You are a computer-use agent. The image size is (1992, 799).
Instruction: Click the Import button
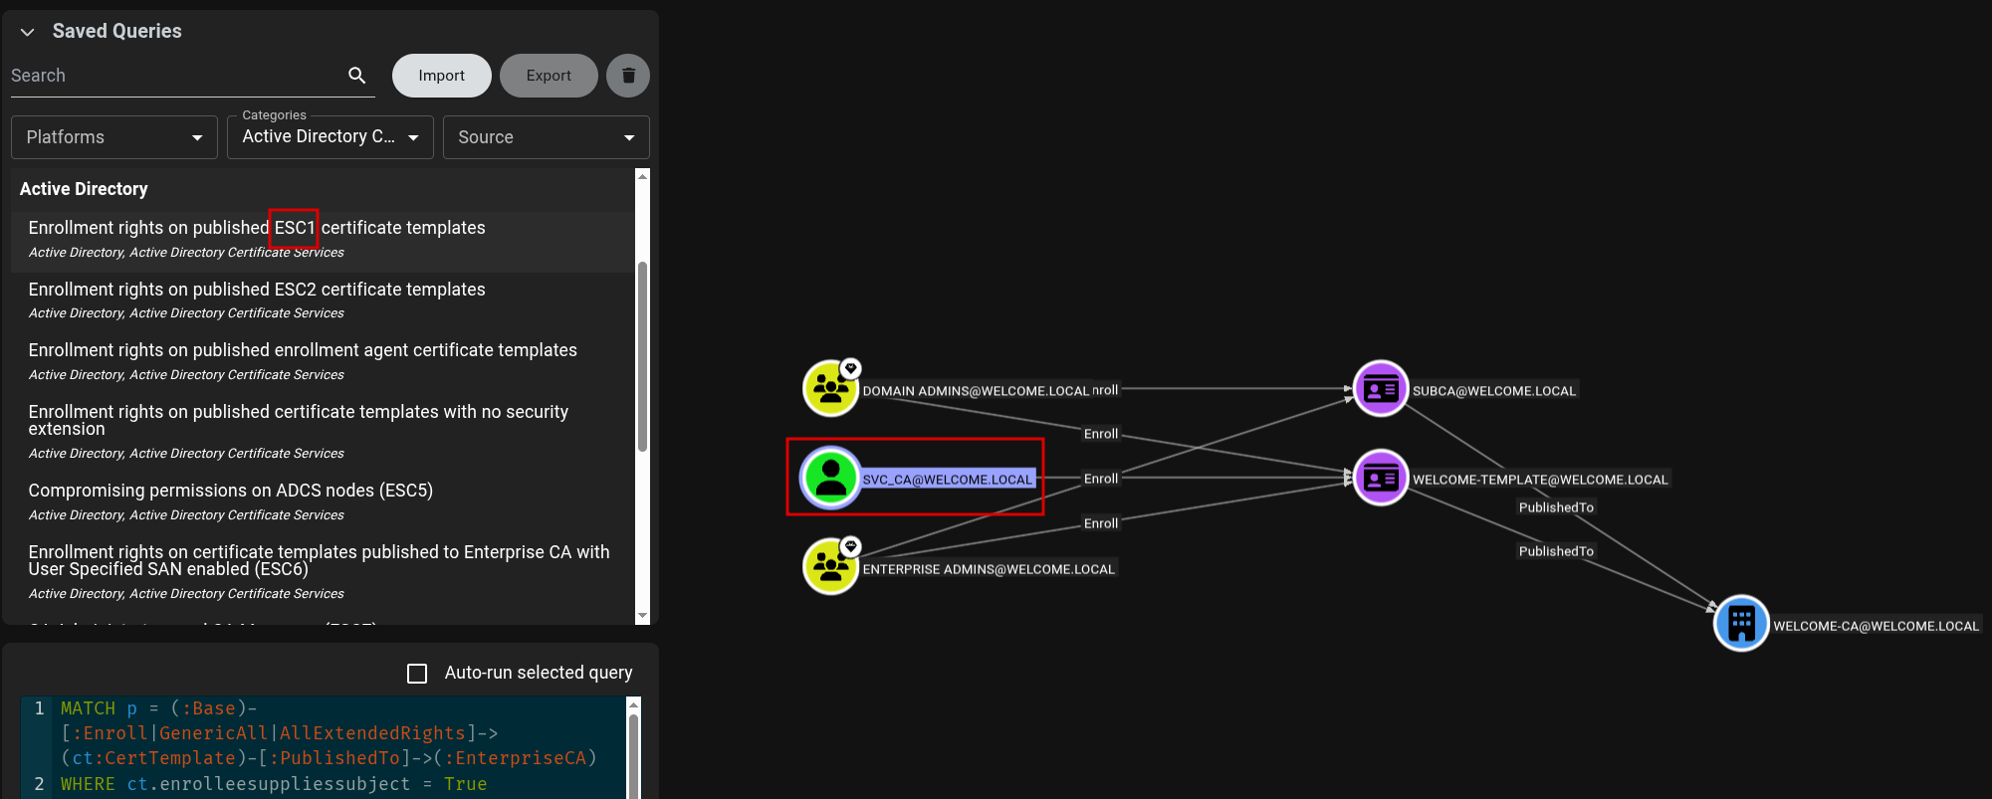click(442, 76)
